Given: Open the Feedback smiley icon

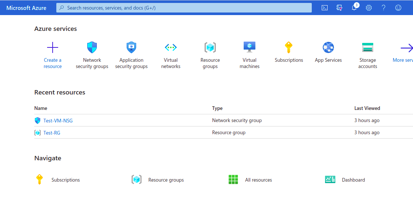Looking at the screenshot, I should (x=398, y=8).
